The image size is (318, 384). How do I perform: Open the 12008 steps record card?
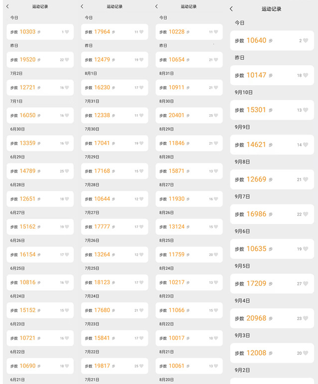click(x=272, y=353)
